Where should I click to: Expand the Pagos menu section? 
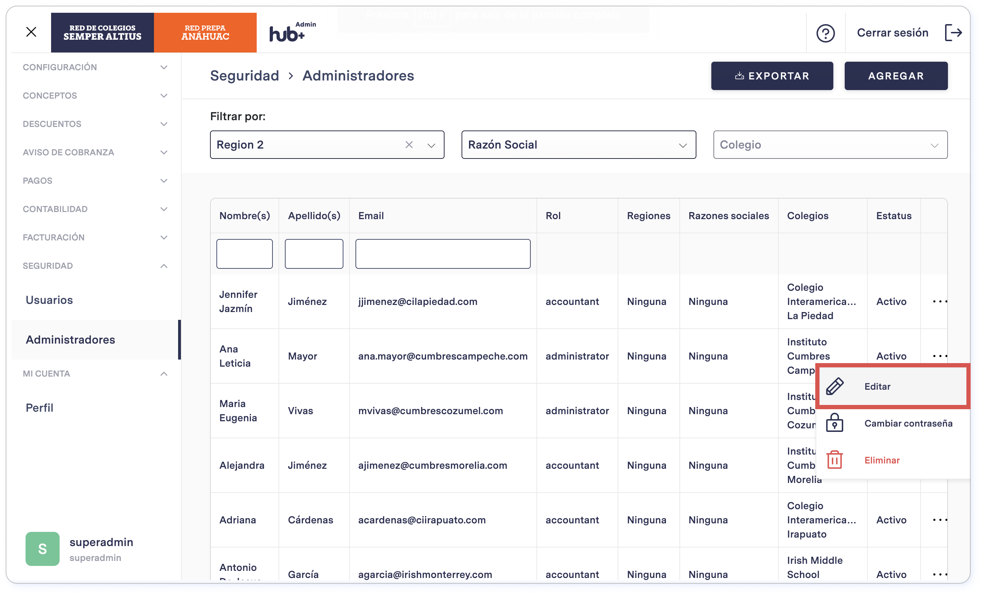tap(96, 181)
